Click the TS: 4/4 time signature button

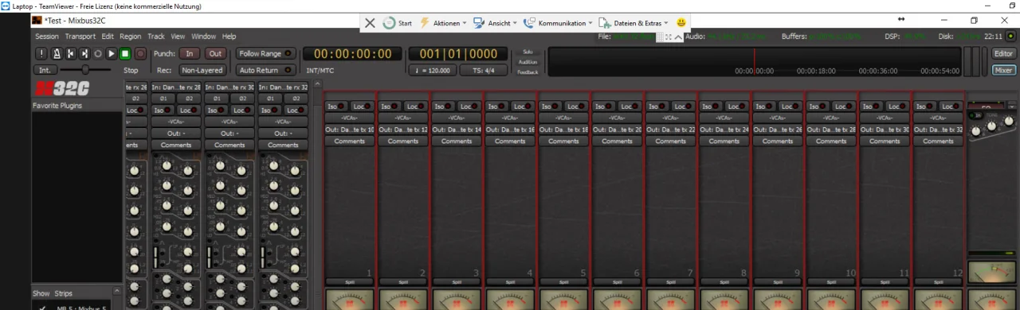click(x=484, y=70)
